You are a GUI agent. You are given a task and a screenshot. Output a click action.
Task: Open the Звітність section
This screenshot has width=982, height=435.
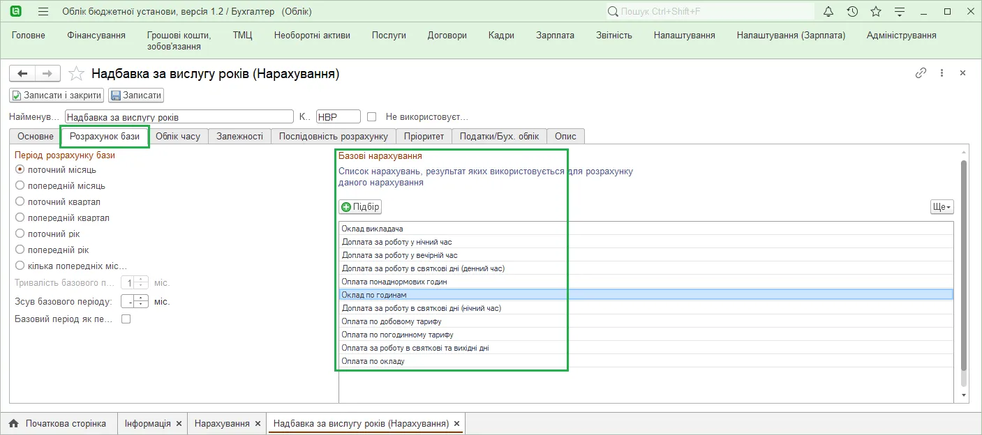coord(614,36)
